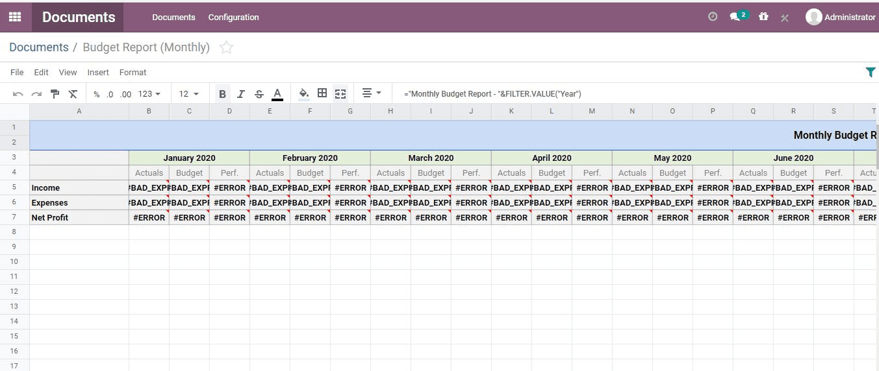Select Budget cell under March 2020

(431, 173)
